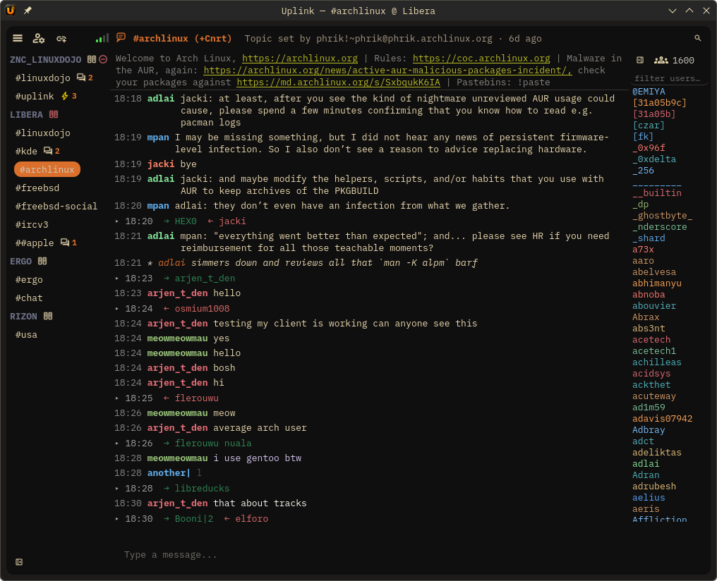Click the LIBERA network header
This screenshot has height=581, width=717.
coord(26,114)
